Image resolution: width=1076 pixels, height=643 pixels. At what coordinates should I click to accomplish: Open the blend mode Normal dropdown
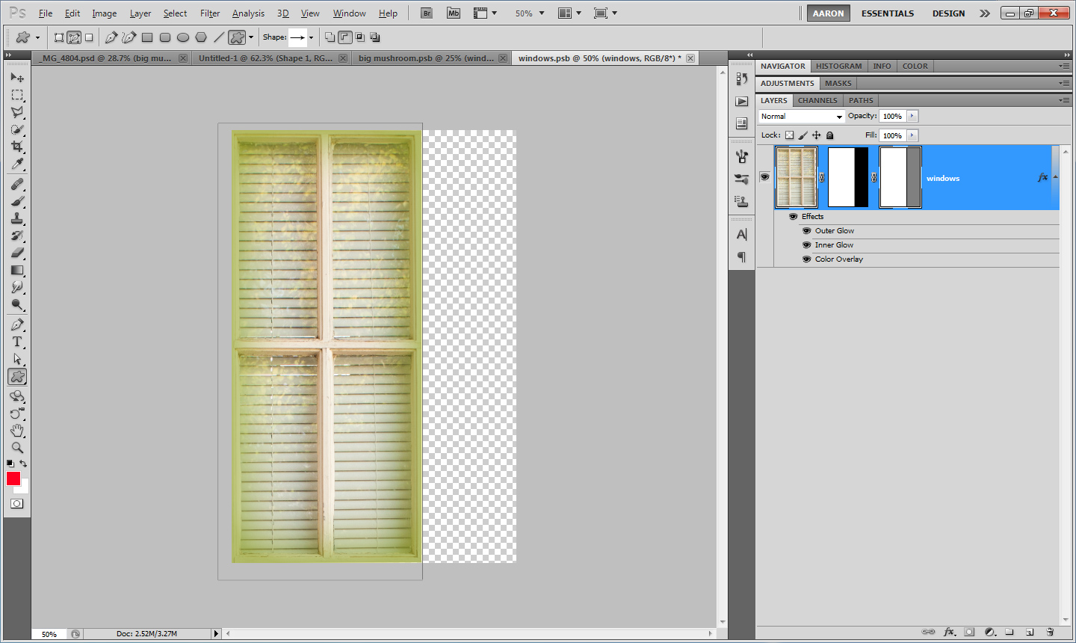(801, 117)
